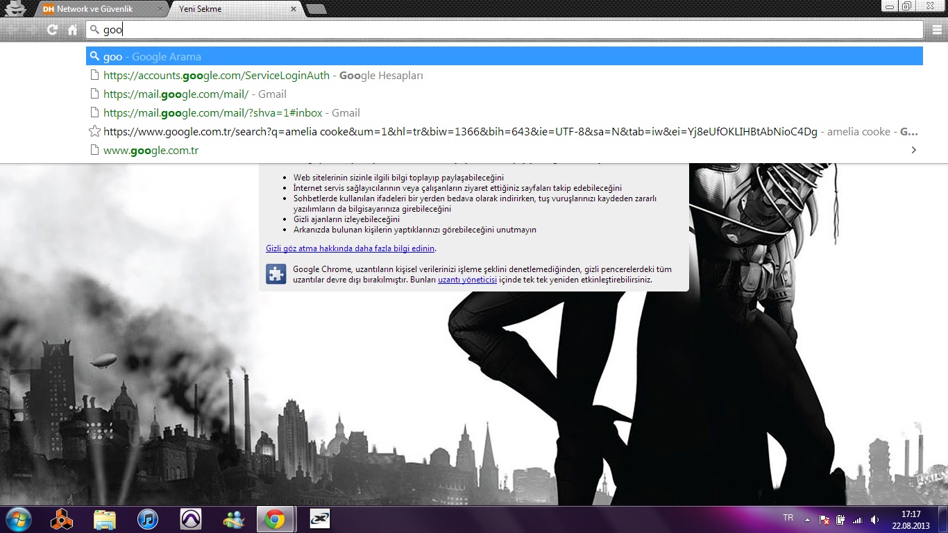
Task: Click the forward navigation arrow
Action: [x=33, y=30]
